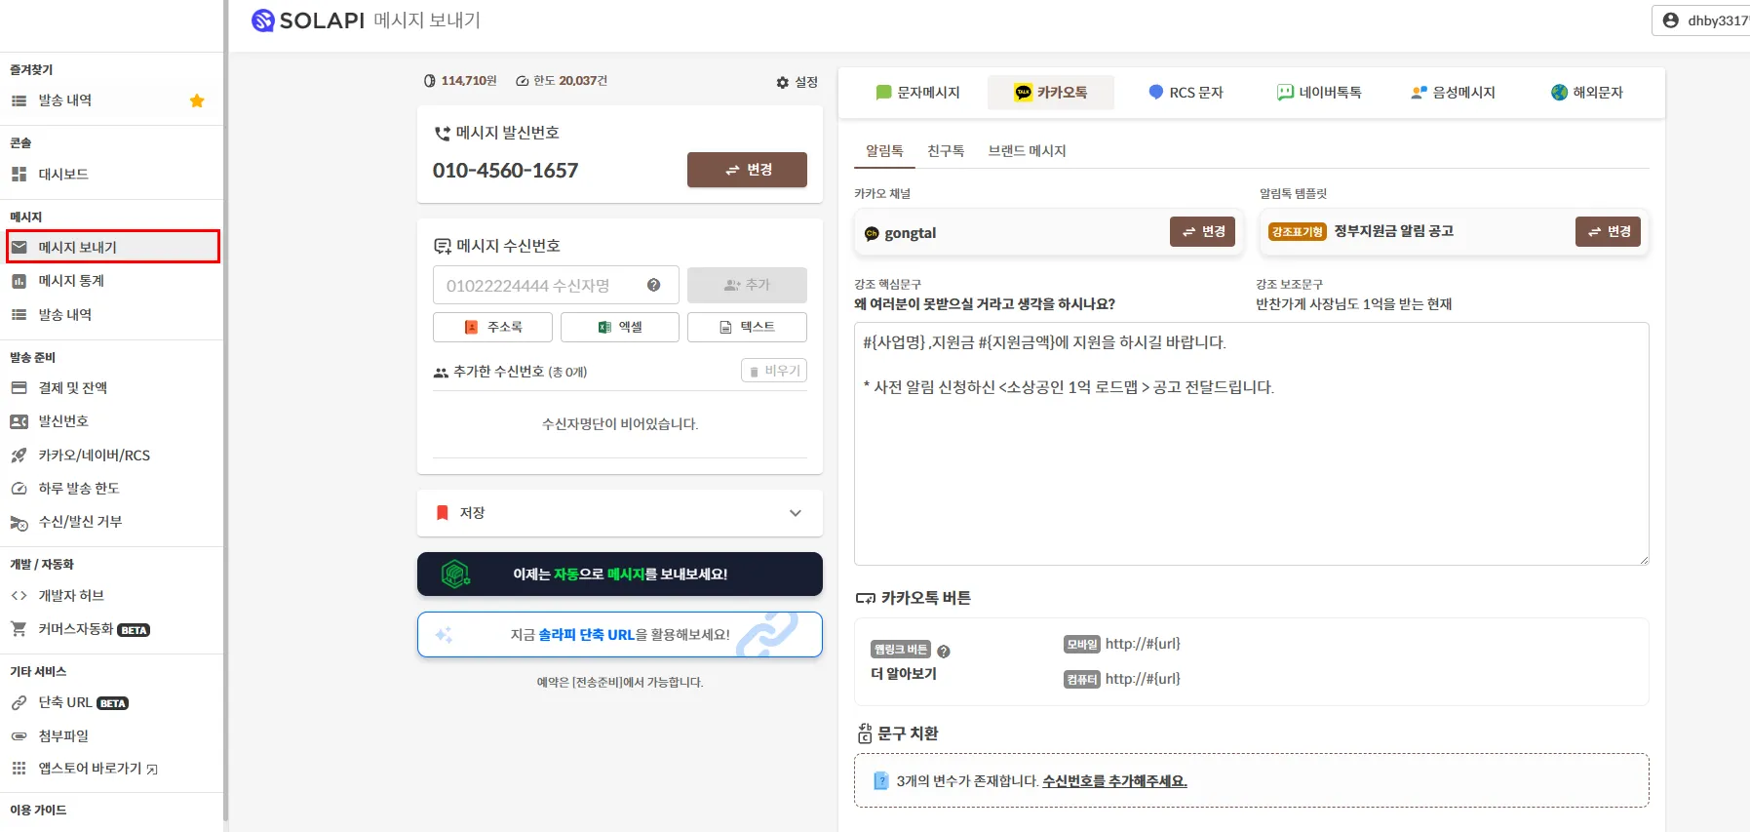Open 발신번호 in the sidebar
1750x832 pixels.
63,420
